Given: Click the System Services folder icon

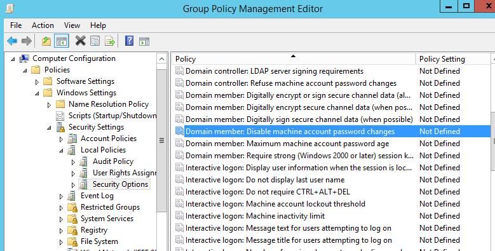Looking at the screenshot, I should [72, 219].
